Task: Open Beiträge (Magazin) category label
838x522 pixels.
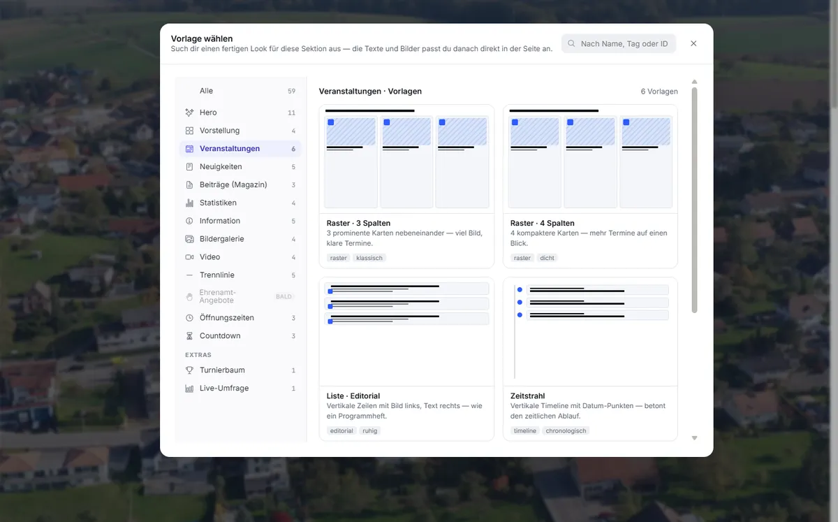Action: click(233, 185)
